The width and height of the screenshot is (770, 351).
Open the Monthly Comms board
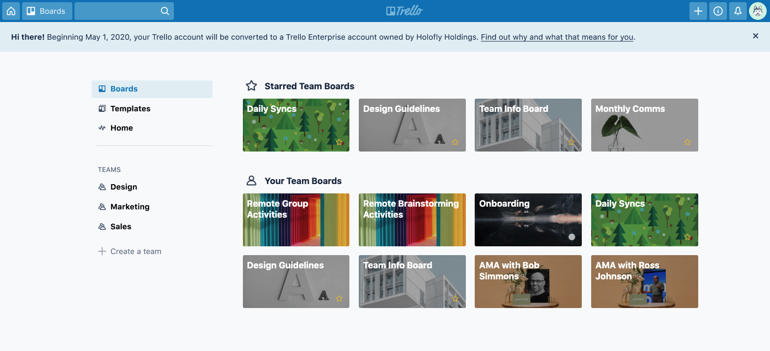[645, 125]
